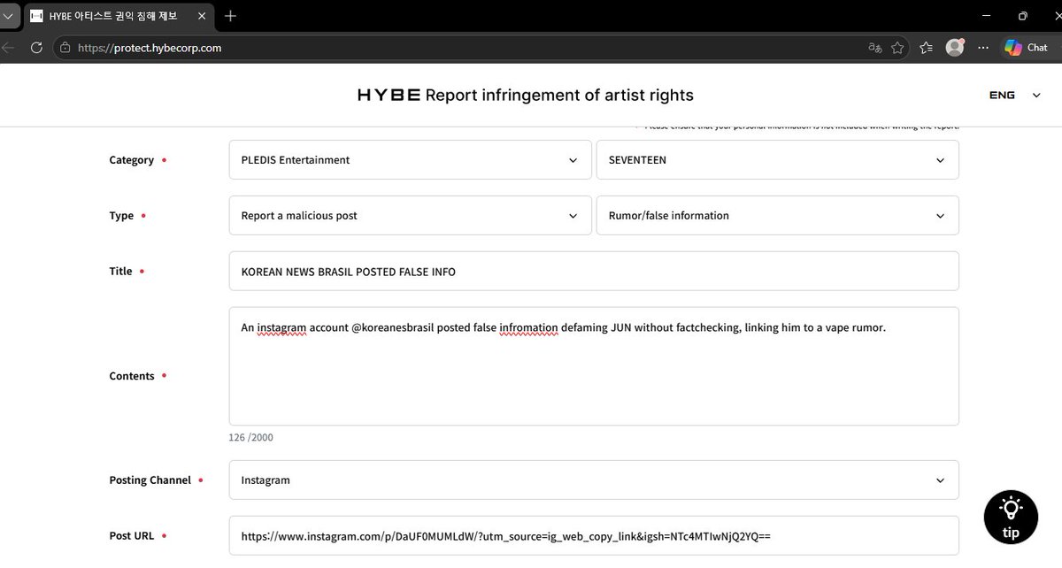The width and height of the screenshot is (1062, 568).
Task: Click the Title input field
Action: click(x=594, y=272)
